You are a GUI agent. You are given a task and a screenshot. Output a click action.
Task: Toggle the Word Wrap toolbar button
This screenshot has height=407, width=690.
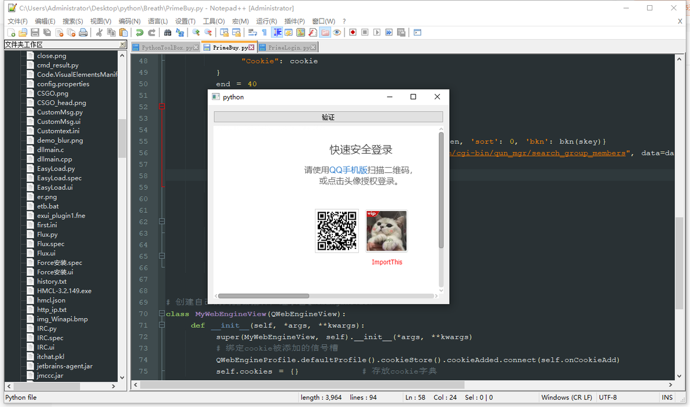pos(252,32)
